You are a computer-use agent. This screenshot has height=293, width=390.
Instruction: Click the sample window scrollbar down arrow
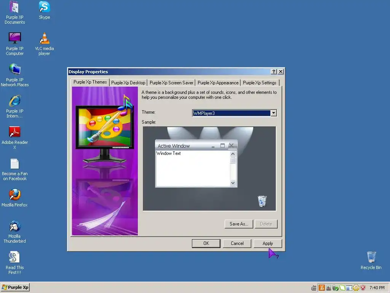(233, 183)
